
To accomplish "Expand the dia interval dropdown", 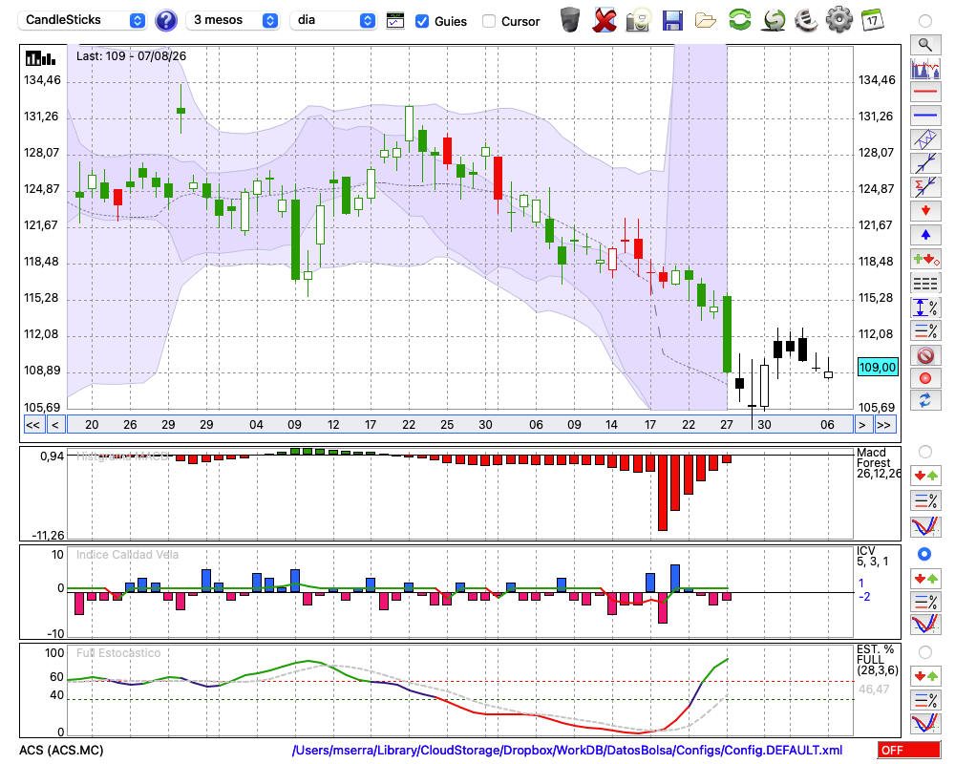I will tap(332, 20).
